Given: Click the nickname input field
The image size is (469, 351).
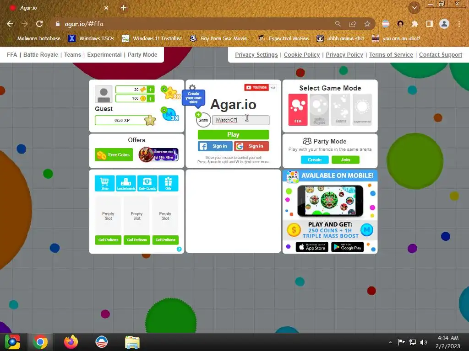Looking at the screenshot, I should (241, 120).
